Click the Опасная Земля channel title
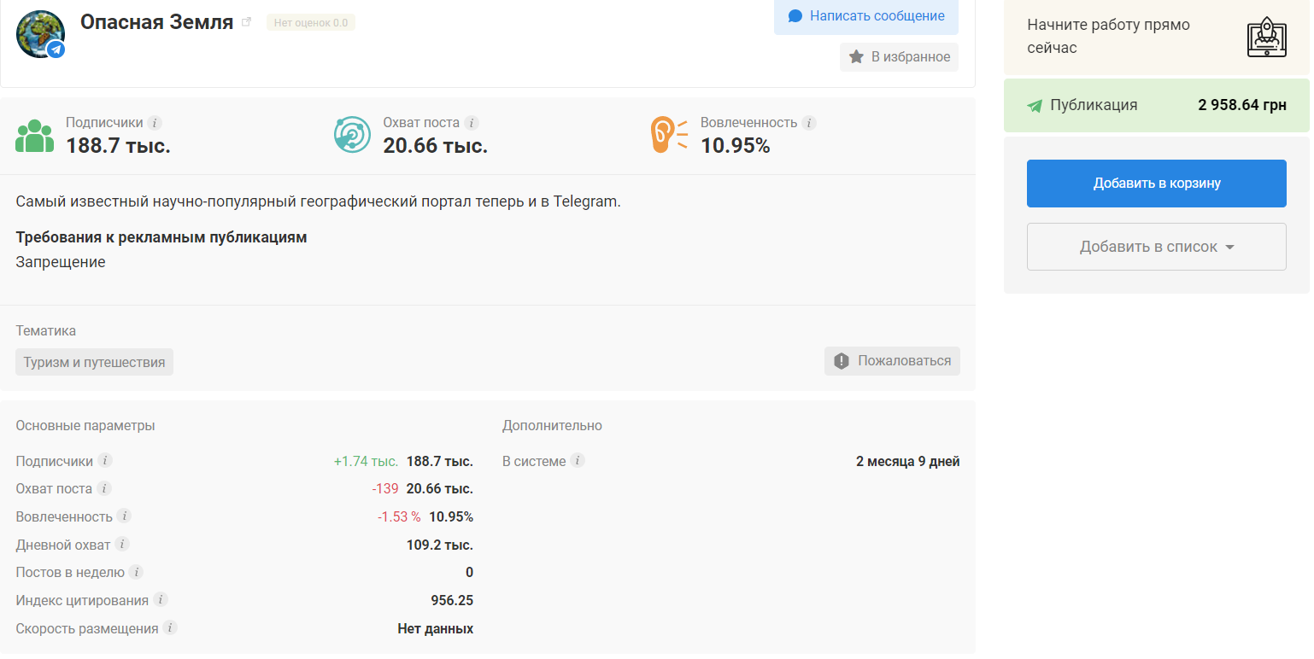 (156, 22)
